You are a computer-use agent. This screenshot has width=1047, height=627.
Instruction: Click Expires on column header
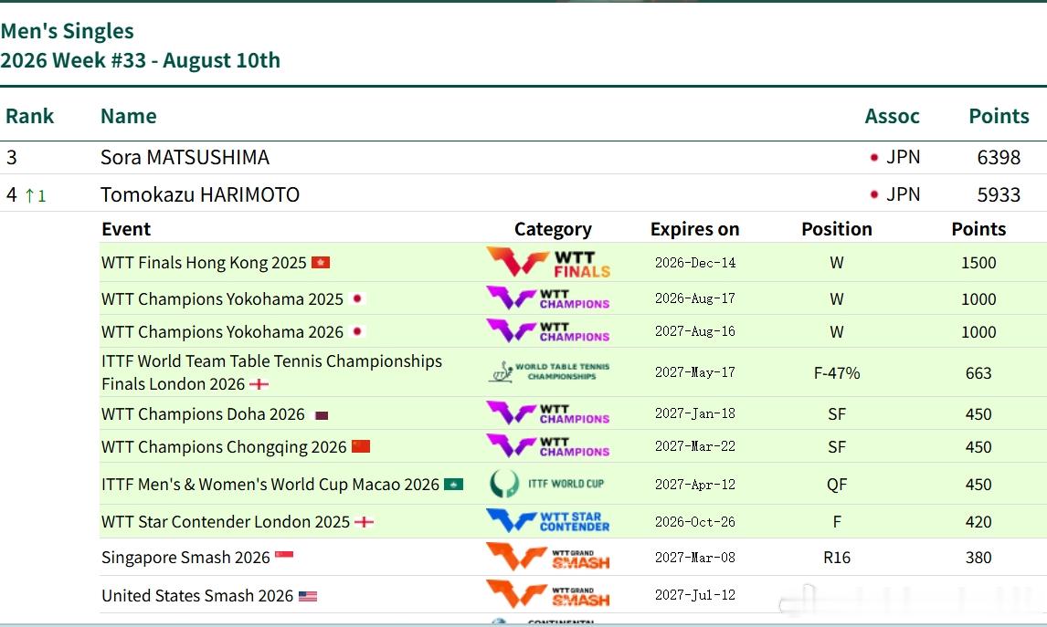(694, 229)
